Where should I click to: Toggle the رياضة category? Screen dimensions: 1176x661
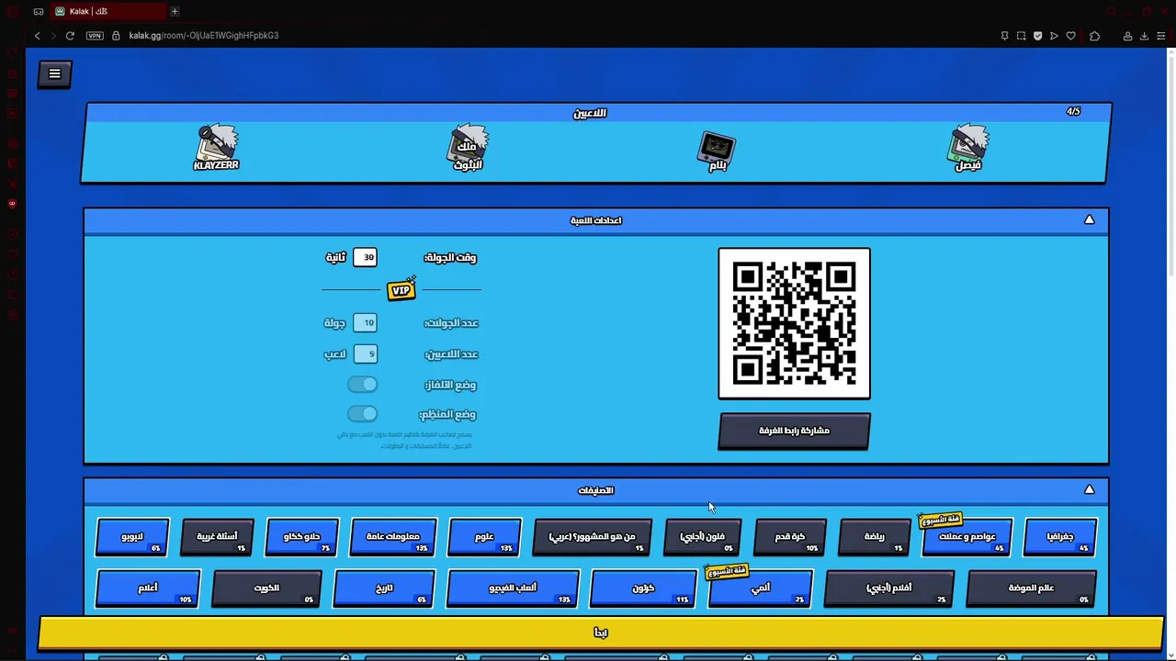pyautogui.click(x=875, y=537)
